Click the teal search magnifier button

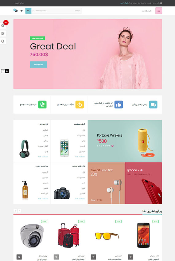[x=28, y=11]
